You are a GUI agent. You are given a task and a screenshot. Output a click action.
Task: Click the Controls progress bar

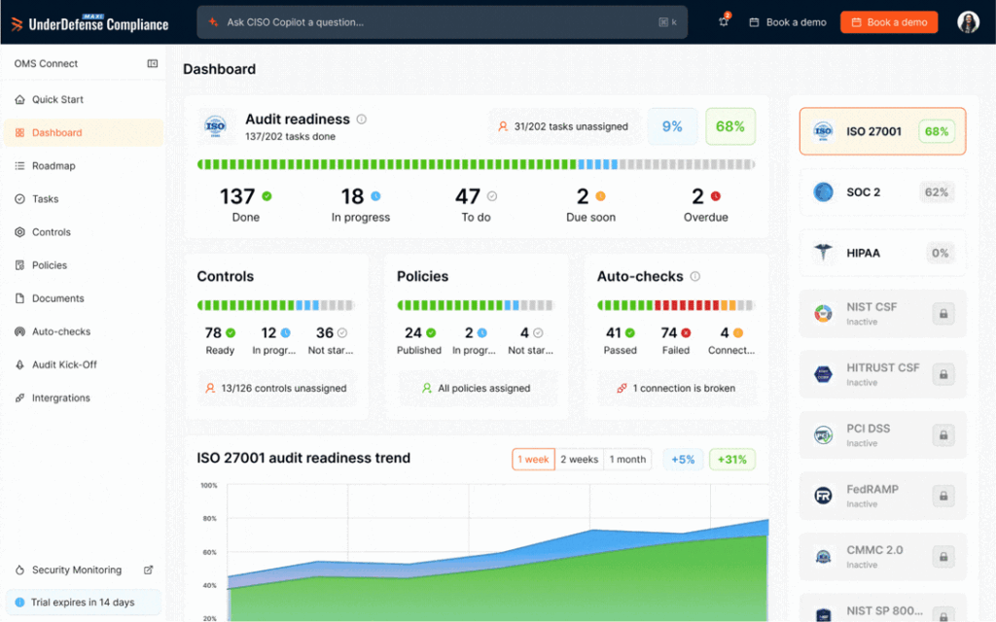(x=275, y=305)
